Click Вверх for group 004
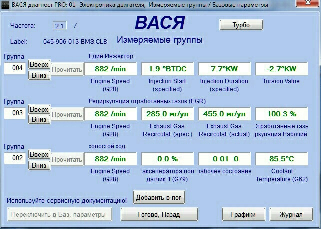321x229 pixels. click(x=39, y=65)
